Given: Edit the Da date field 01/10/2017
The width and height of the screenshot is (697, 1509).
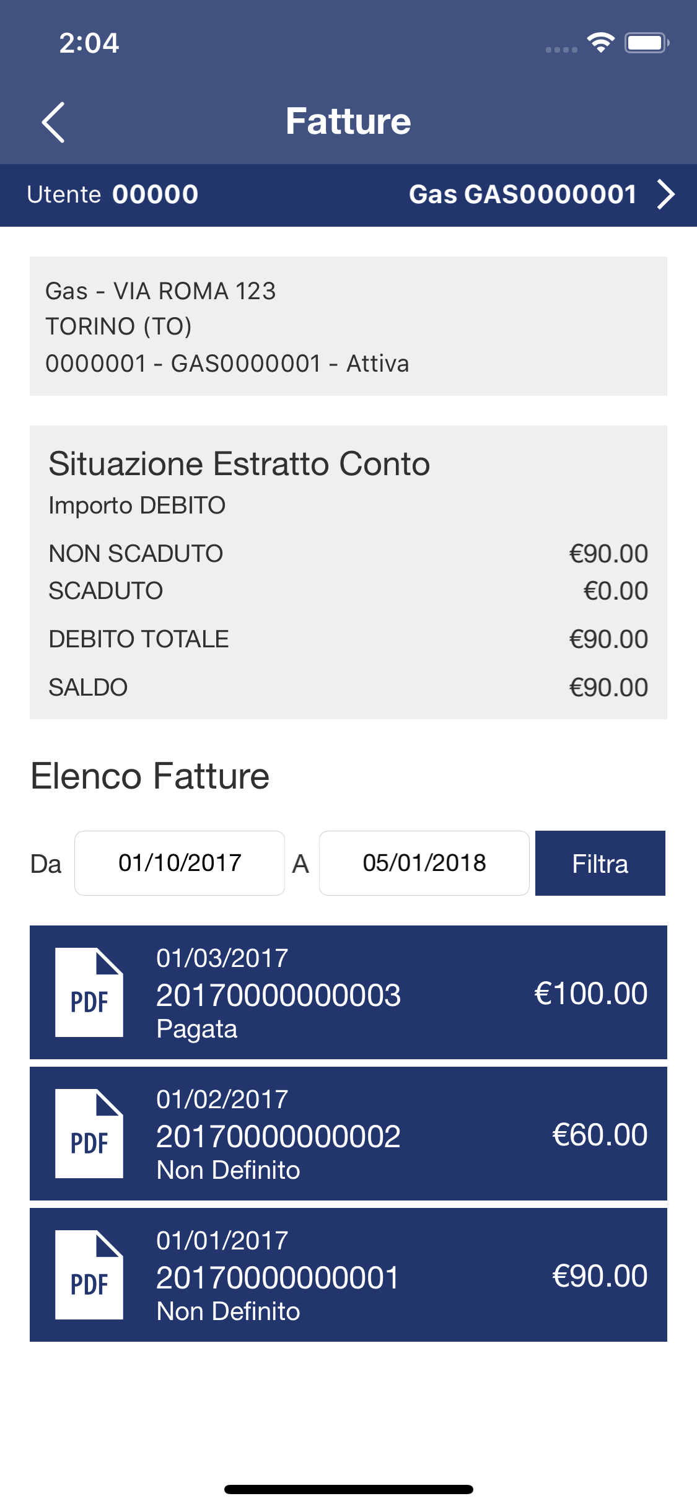Looking at the screenshot, I should [x=180, y=863].
